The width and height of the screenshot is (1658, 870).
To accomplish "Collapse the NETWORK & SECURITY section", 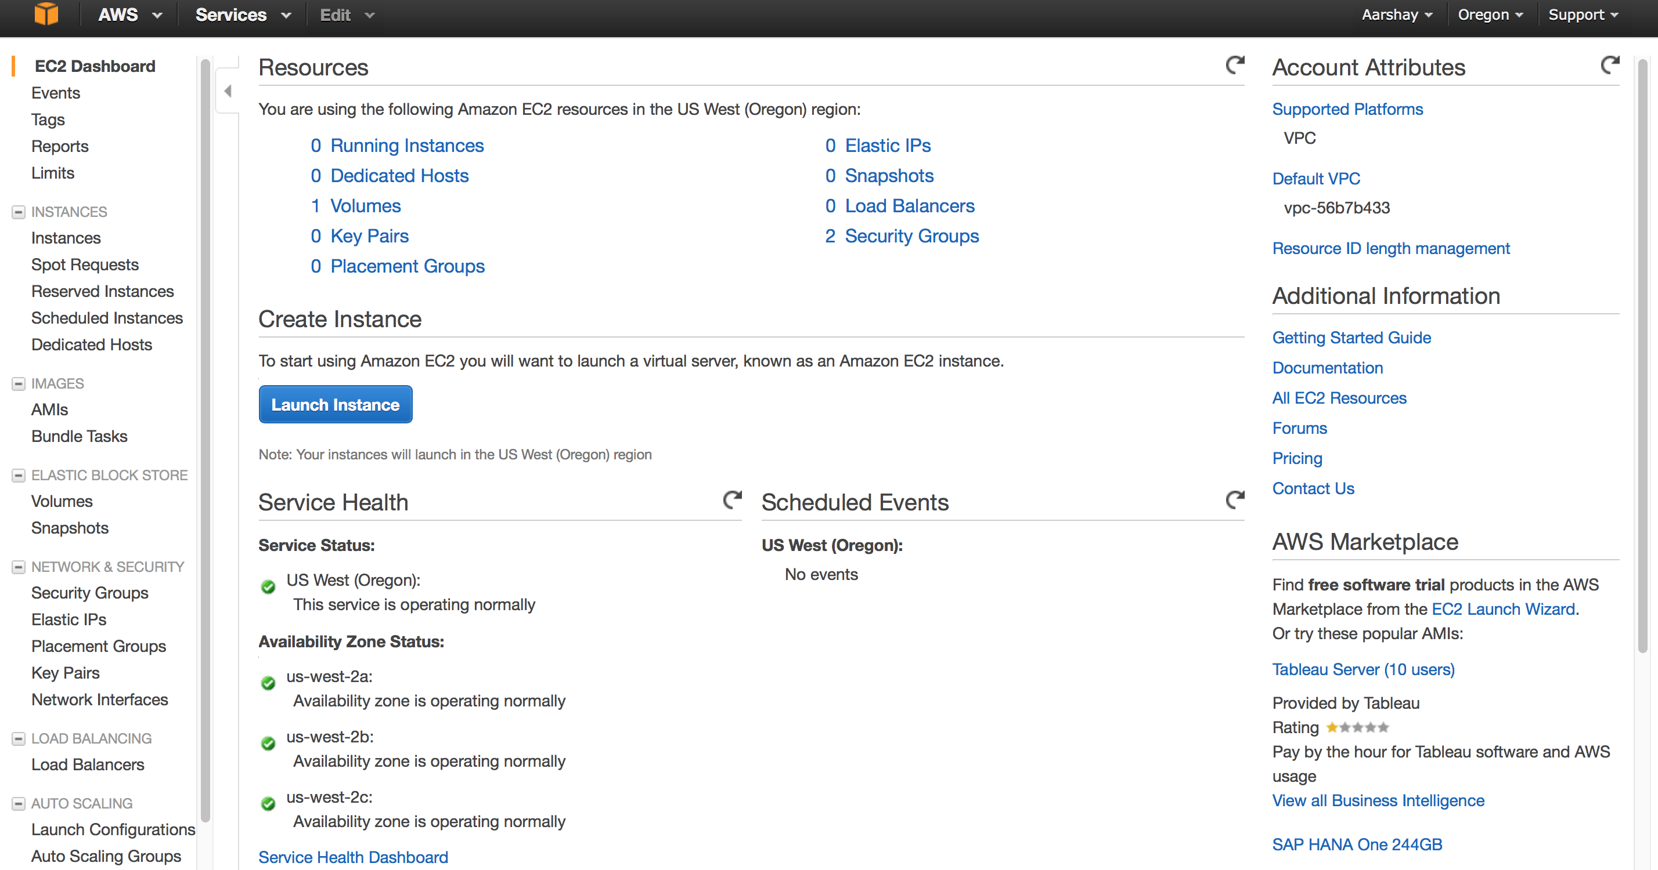I will click(19, 567).
